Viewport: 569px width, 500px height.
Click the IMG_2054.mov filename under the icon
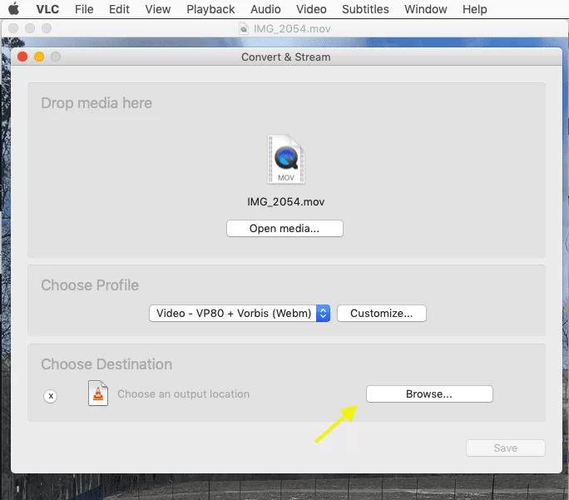click(285, 201)
